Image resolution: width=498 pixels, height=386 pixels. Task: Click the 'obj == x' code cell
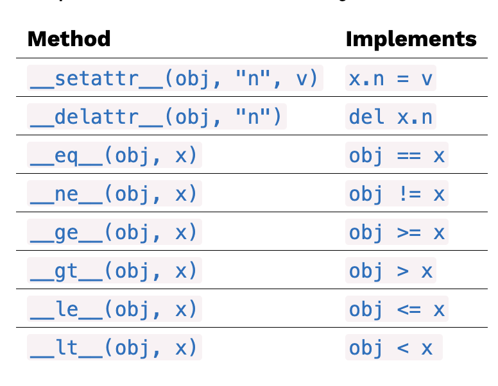pyautogui.click(x=397, y=155)
